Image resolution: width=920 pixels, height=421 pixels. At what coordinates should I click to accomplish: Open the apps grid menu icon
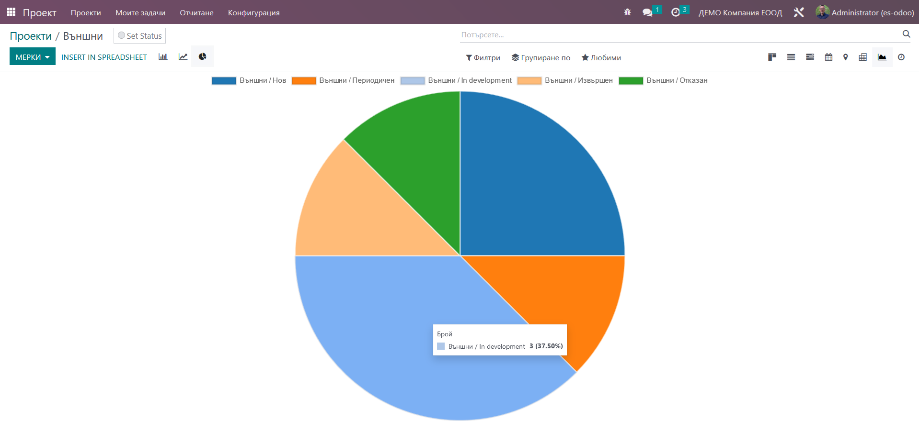(x=11, y=12)
